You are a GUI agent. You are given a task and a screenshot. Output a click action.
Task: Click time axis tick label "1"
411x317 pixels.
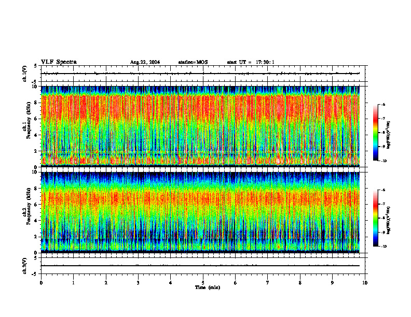click(74, 283)
